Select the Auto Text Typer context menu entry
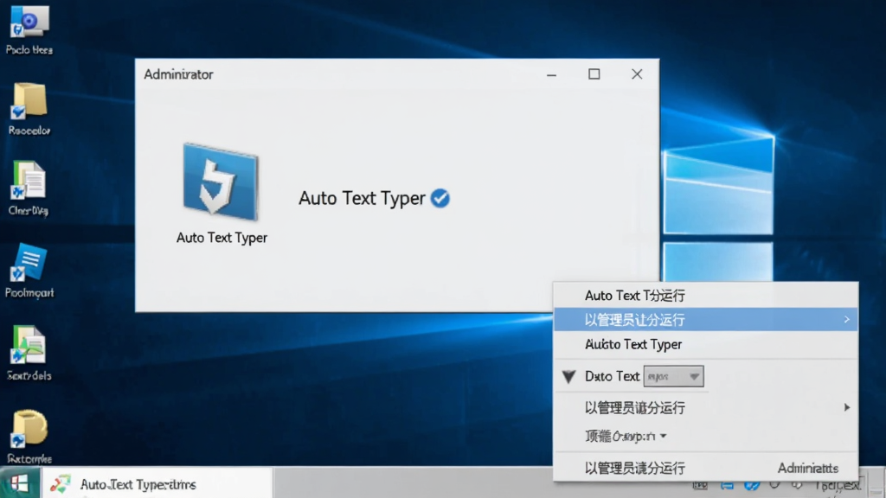The height and width of the screenshot is (498, 886). click(x=706, y=344)
